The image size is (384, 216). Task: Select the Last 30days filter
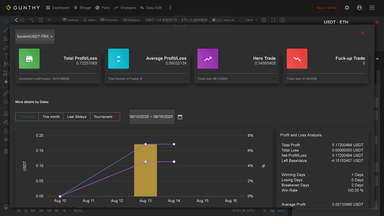77,117
